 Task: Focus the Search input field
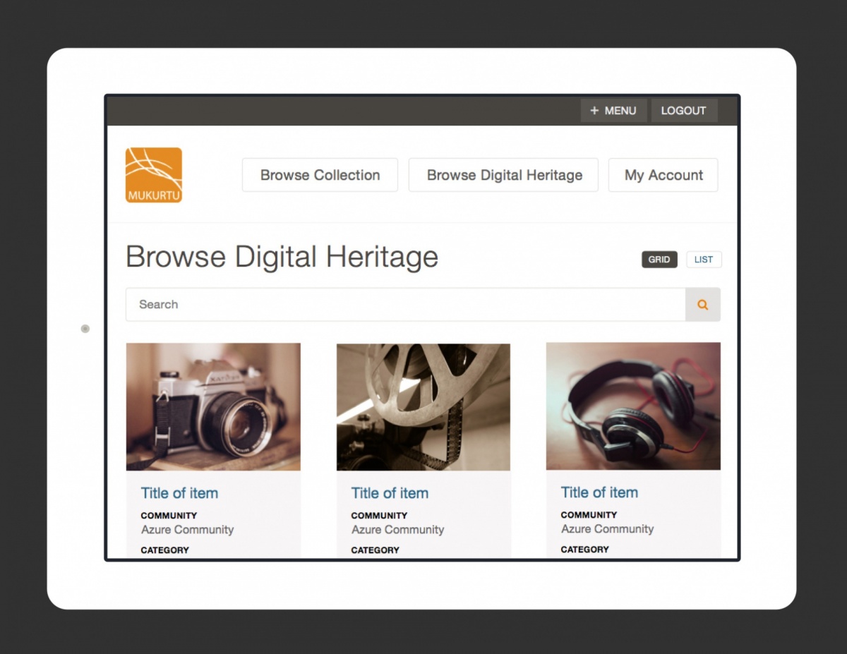(405, 305)
